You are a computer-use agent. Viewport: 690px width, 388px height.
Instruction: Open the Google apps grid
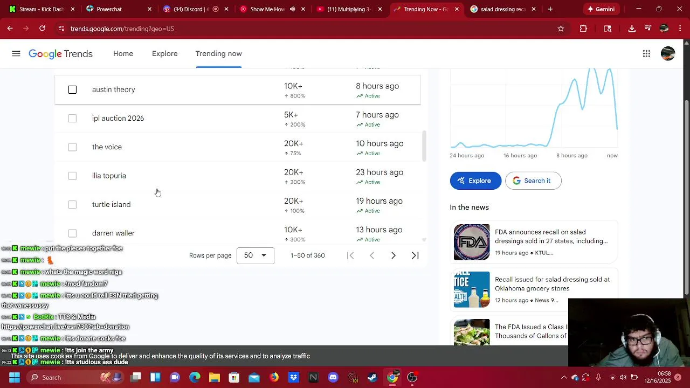point(646,53)
